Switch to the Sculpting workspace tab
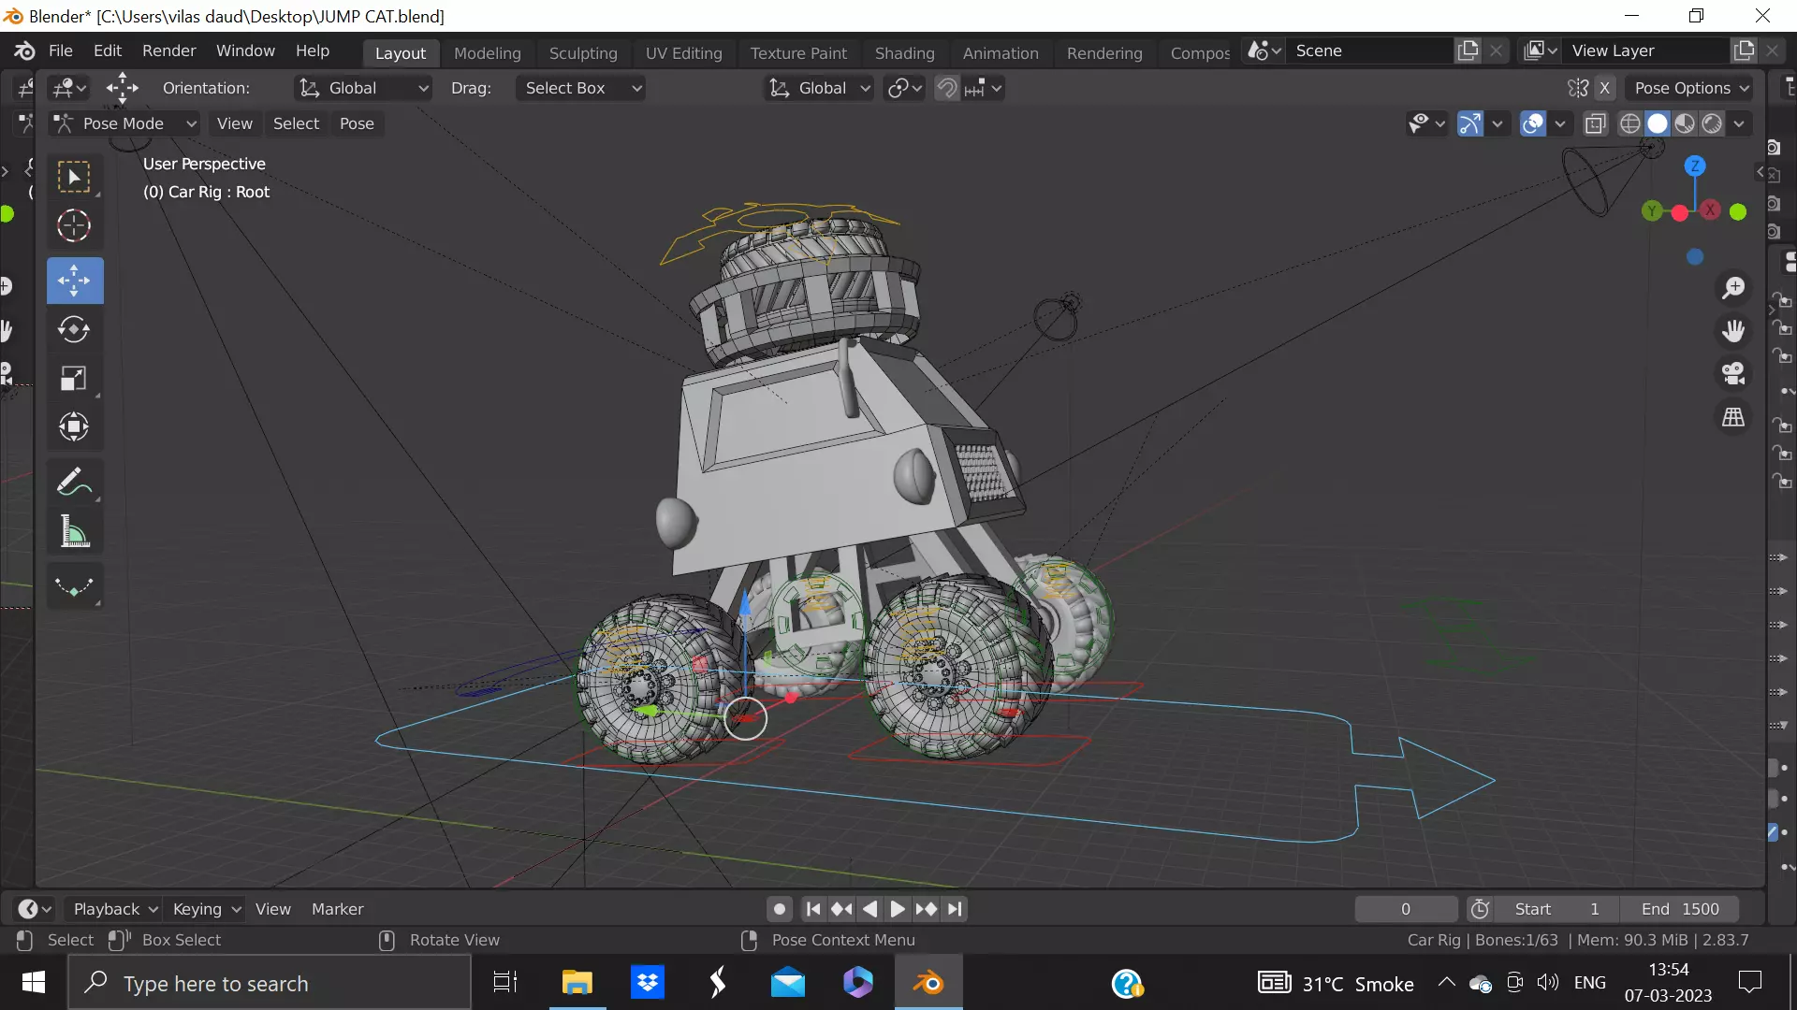This screenshot has width=1797, height=1010. point(583,53)
